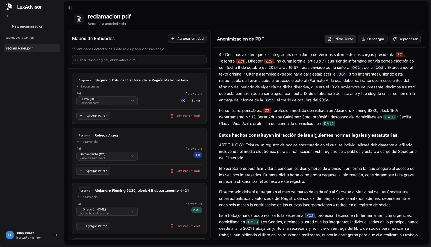Viewport: 431px width, 247px height.
Task: Click New anonimización in sidebar
Action: click(x=25, y=26)
